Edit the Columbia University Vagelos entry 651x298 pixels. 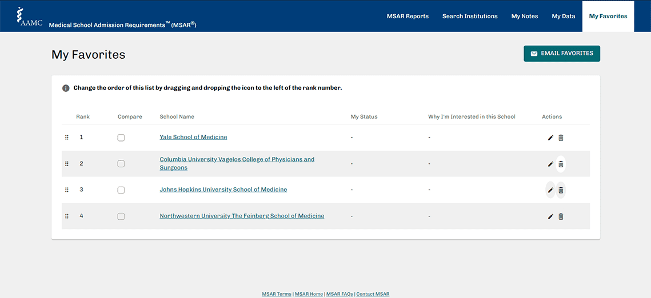click(x=550, y=164)
